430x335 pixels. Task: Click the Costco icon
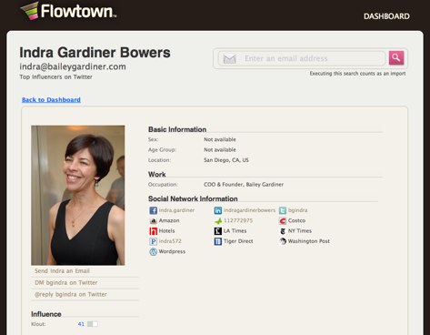point(283,220)
